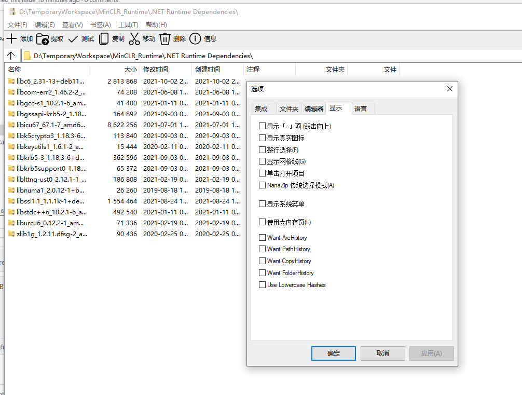
Task: Select folder icon of libcom-err2_1.46.2-2
Action: tap(11, 92)
